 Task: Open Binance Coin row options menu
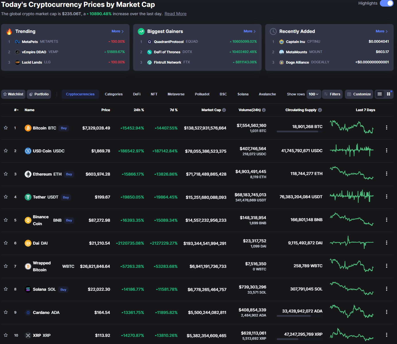pos(387,220)
